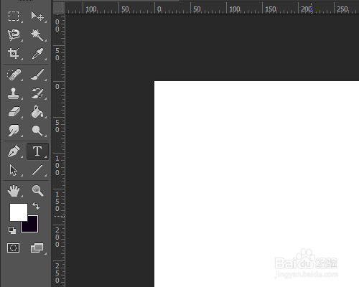
Task: Pick the Clone Stamp tool
Action: pos(13,93)
